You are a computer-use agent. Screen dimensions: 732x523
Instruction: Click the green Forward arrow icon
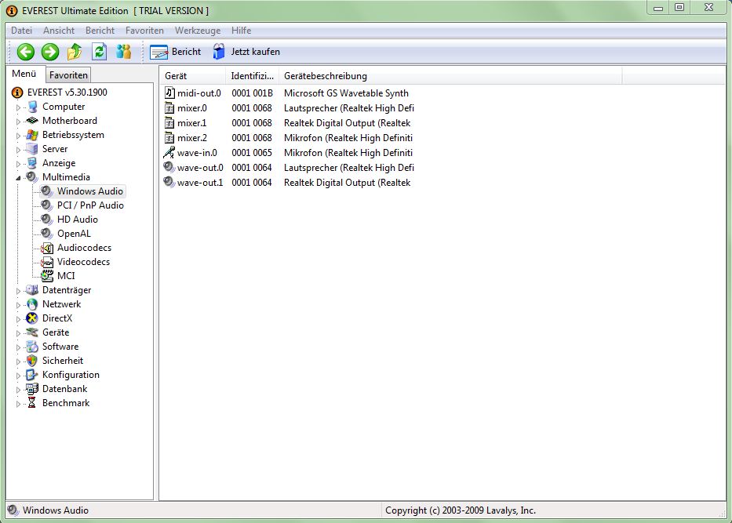pos(50,52)
